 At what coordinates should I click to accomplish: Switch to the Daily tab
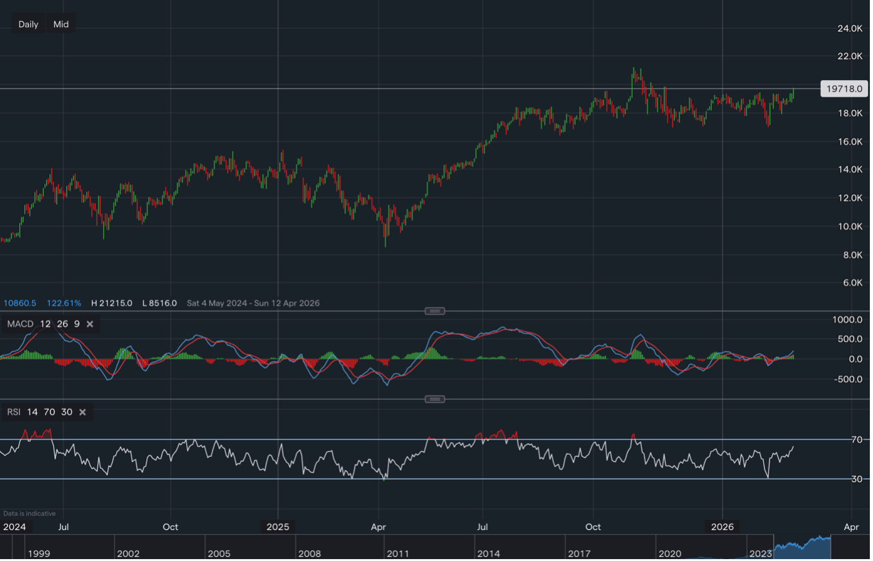tap(28, 24)
